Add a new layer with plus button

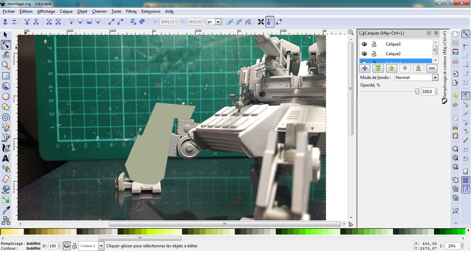[365, 68]
